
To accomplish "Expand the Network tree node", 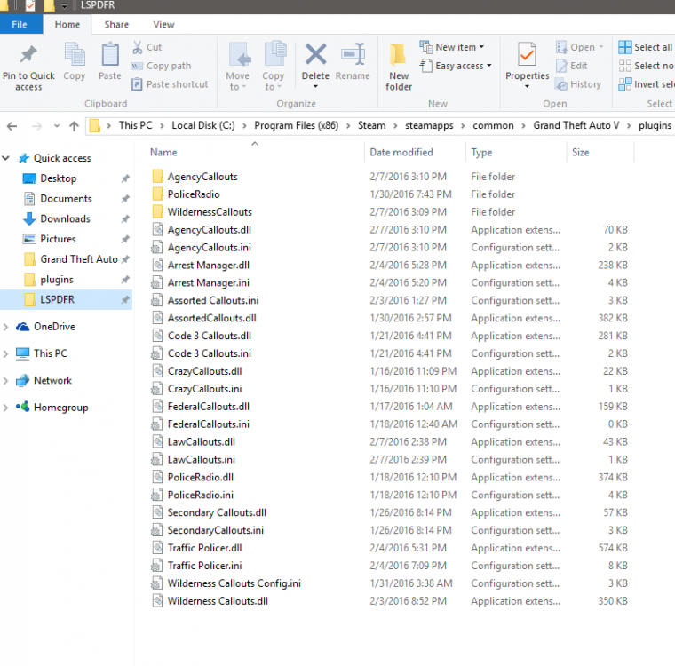I will [5, 381].
